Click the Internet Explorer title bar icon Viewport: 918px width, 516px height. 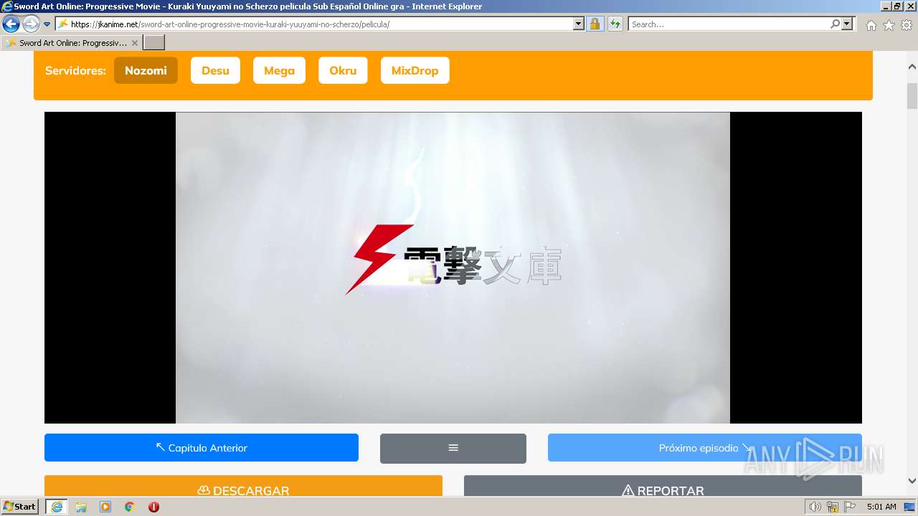[x=7, y=6]
